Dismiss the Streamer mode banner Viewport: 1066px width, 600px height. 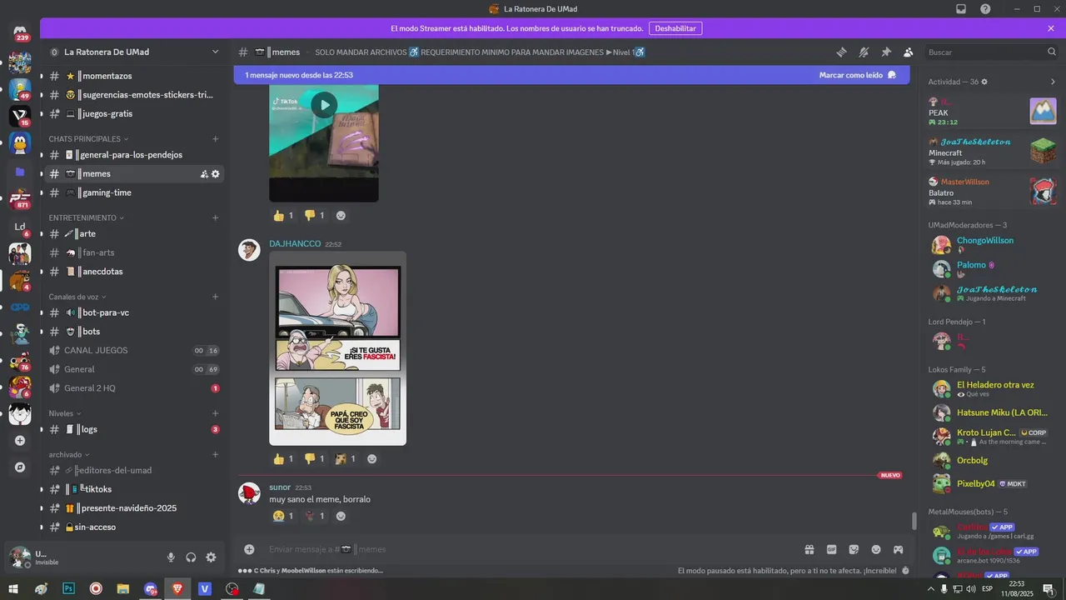[x=1051, y=28]
